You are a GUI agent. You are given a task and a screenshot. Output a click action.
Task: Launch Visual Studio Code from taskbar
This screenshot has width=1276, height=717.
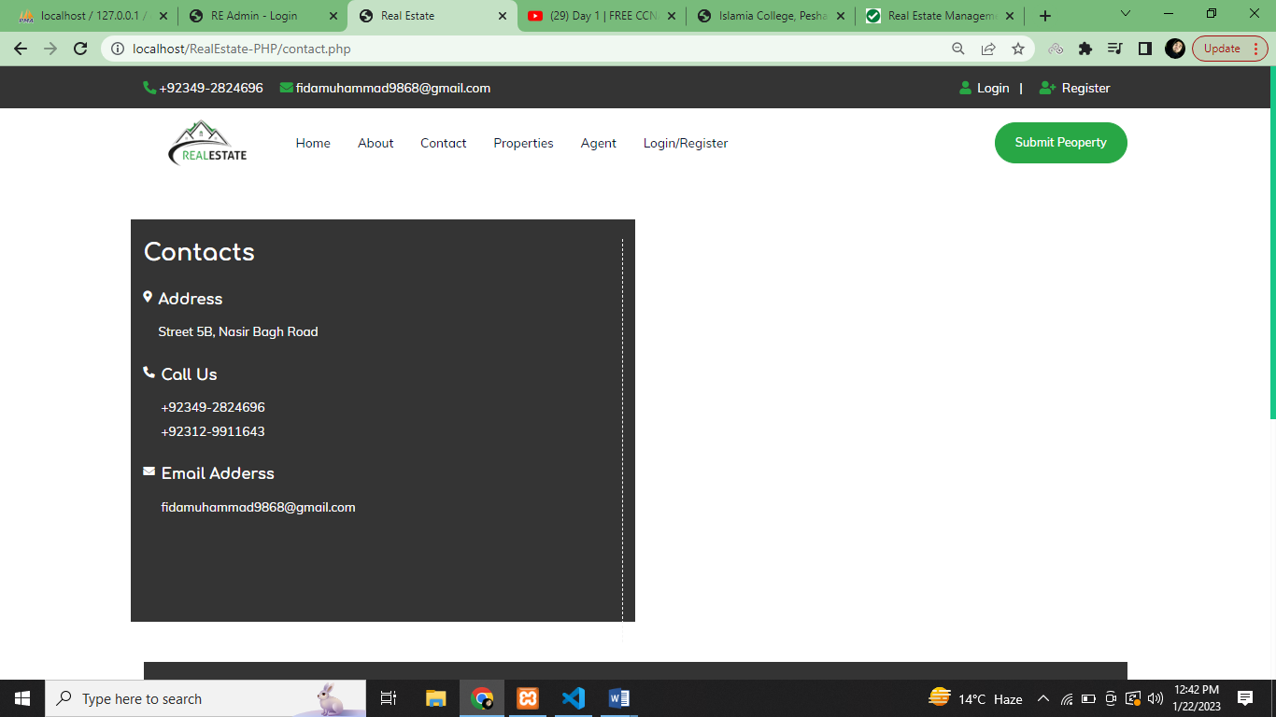coord(574,698)
